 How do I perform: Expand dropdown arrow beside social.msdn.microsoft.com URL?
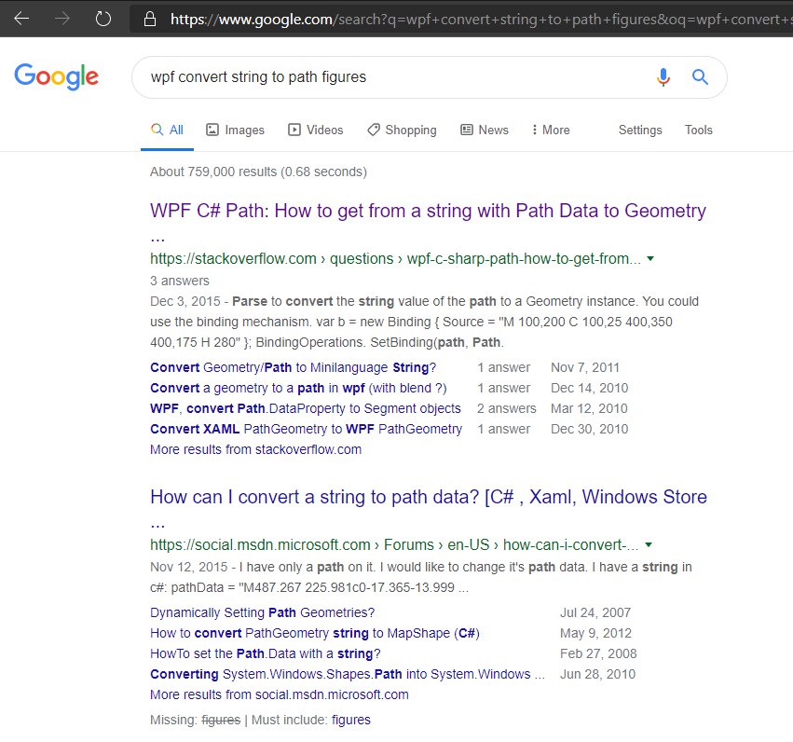pyautogui.click(x=649, y=544)
